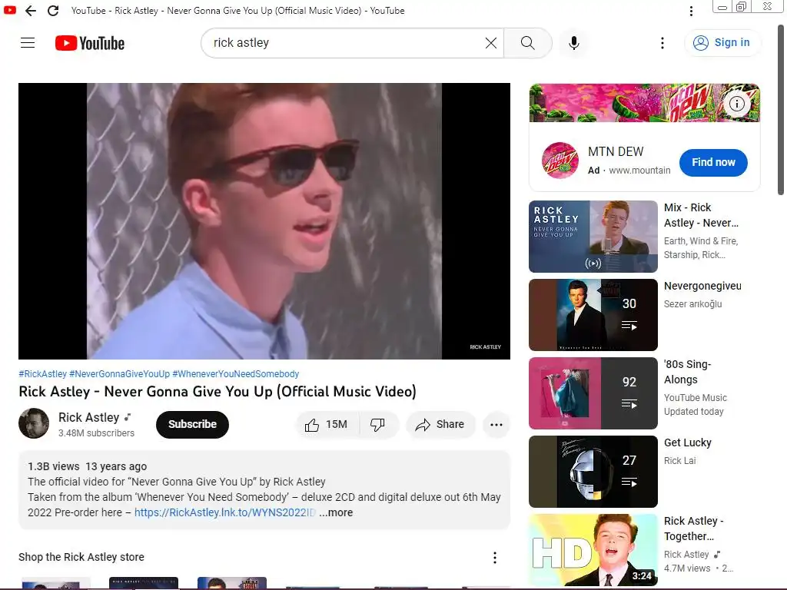Click the 3.48M subscribers text
787x590 pixels.
click(x=96, y=433)
